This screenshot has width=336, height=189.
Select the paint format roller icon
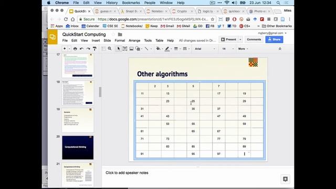coord(94,49)
